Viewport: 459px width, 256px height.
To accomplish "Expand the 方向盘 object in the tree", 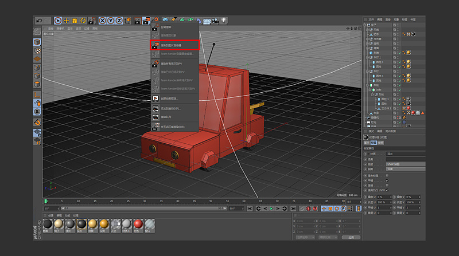I will [367, 39].
